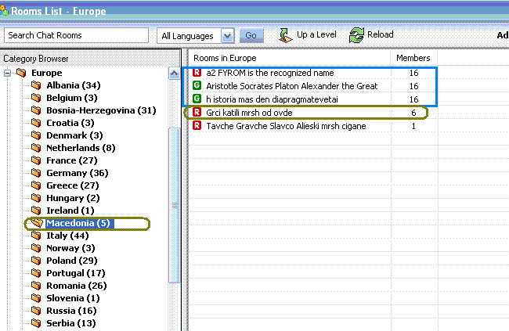Screen dimensions: 509x331
Task: Select the Europe root category
Action: [x=47, y=73]
